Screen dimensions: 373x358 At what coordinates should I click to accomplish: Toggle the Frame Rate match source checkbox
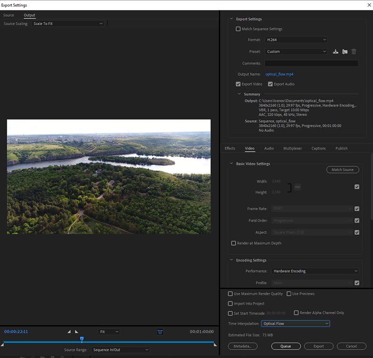click(357, 209)
